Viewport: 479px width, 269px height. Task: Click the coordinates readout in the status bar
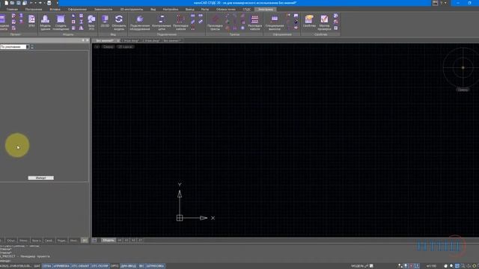[16, 266]
